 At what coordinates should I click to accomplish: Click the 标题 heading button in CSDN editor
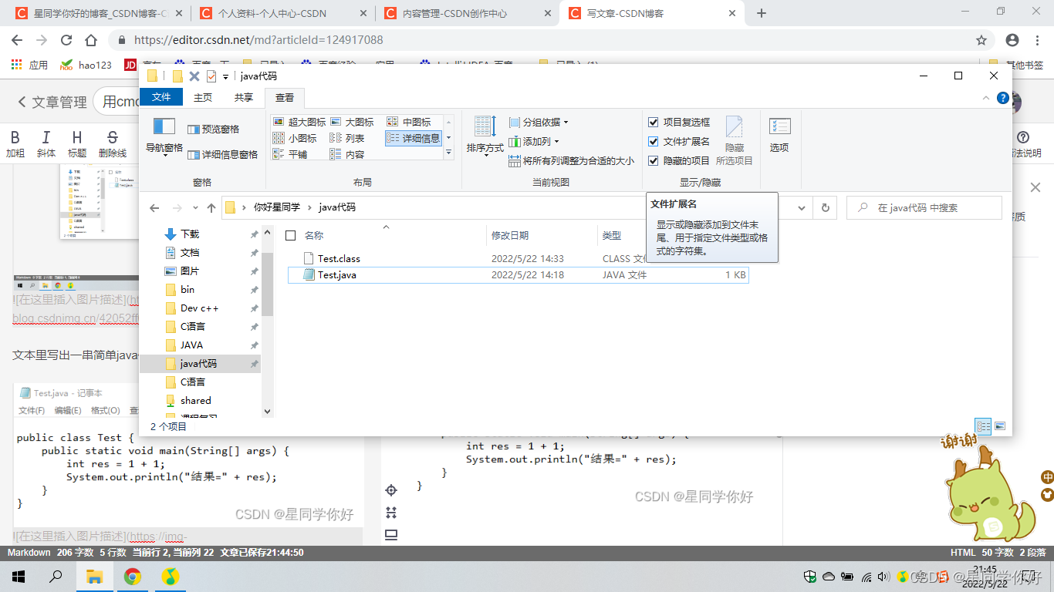76,144
